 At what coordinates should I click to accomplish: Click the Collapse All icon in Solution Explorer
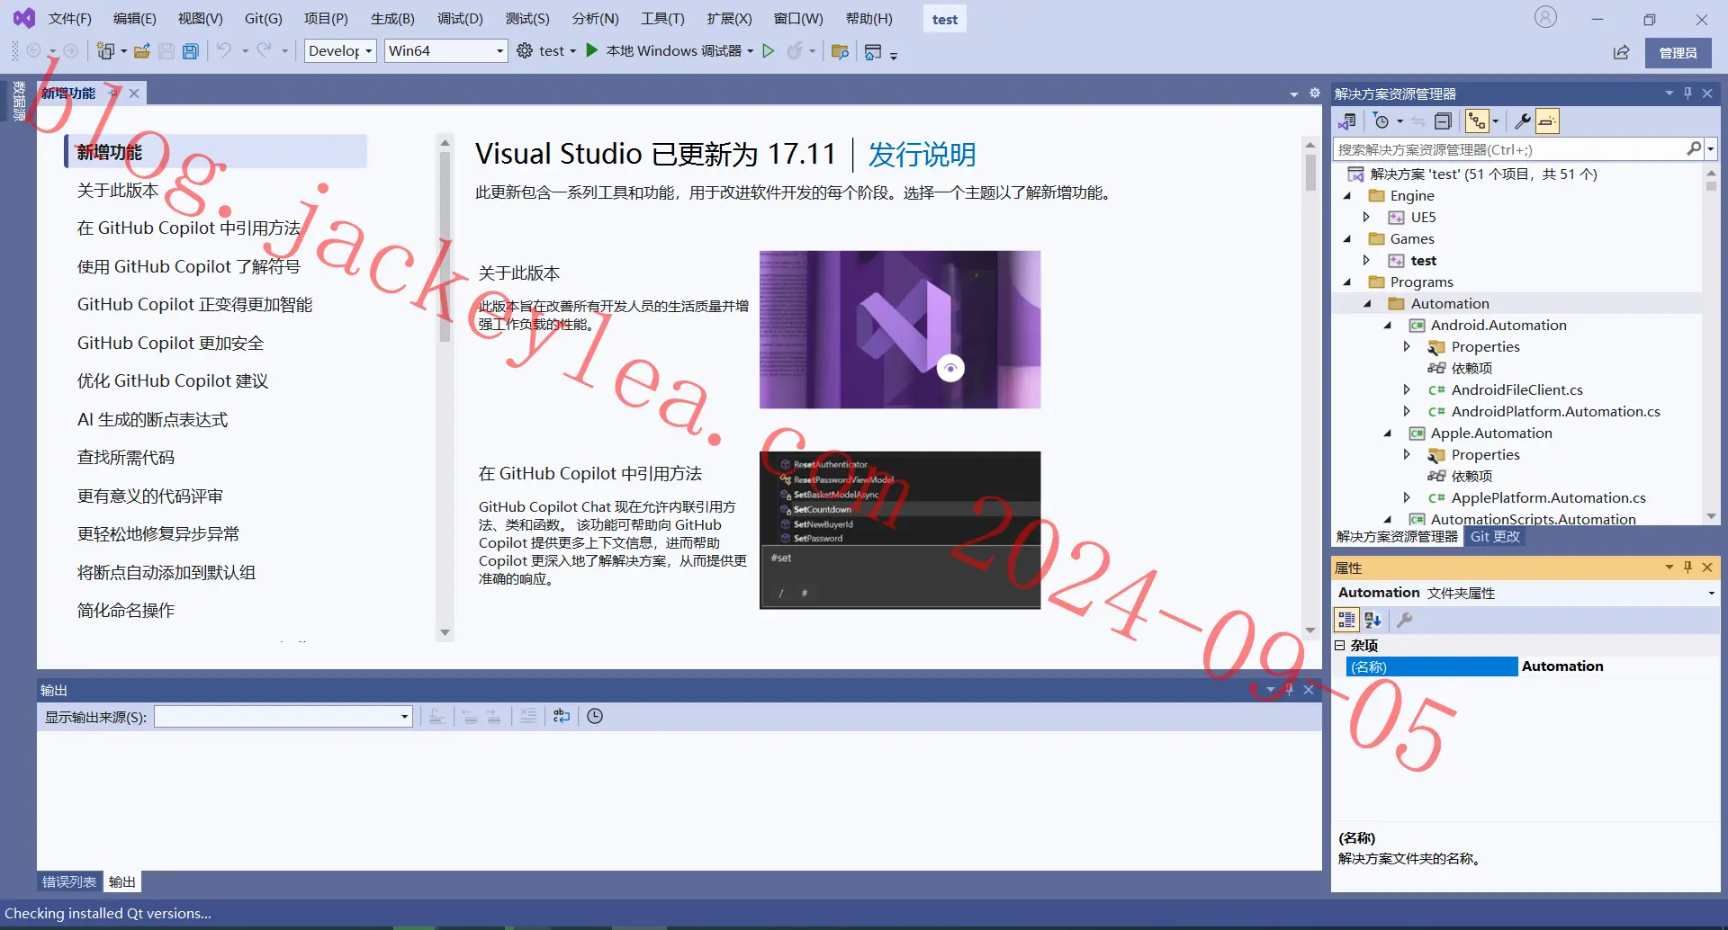(1443, 121)
